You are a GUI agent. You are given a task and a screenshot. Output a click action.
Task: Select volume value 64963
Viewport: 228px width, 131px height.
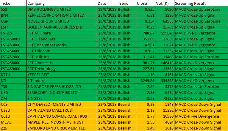click(165, 21)
